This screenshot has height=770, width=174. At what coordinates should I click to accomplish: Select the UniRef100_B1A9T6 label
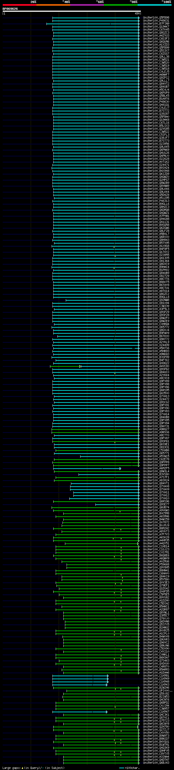[156, 99]
